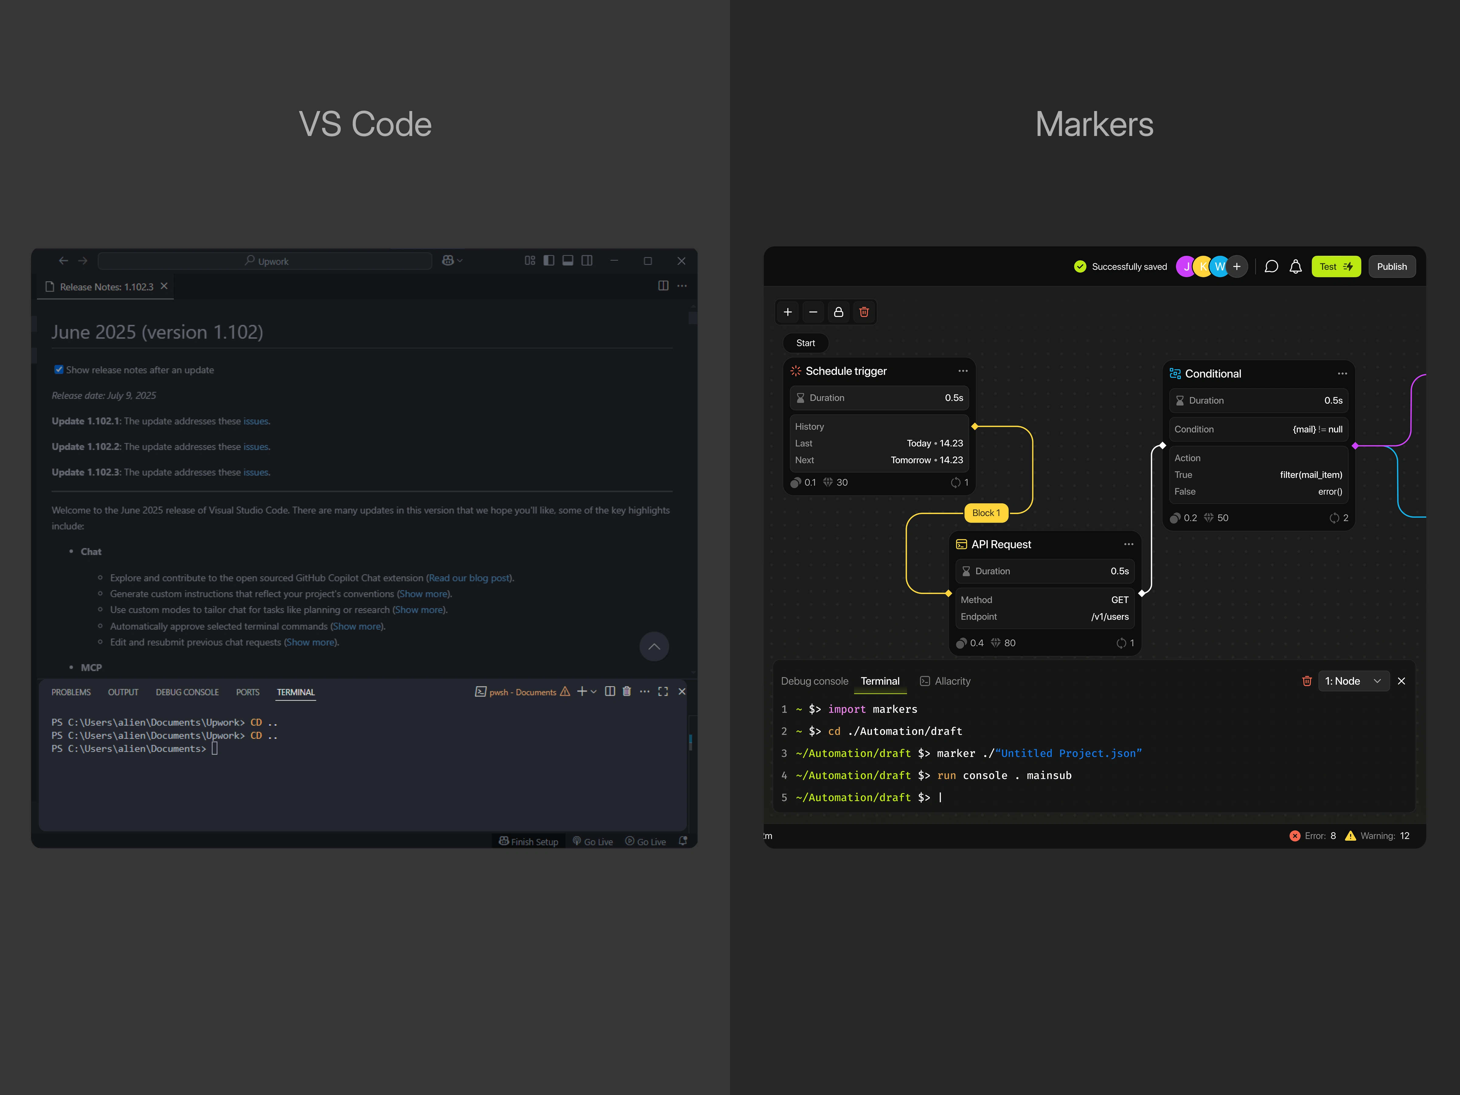
Task: Click the Error: 8 status indicator
Action: tap(1313, 836)
